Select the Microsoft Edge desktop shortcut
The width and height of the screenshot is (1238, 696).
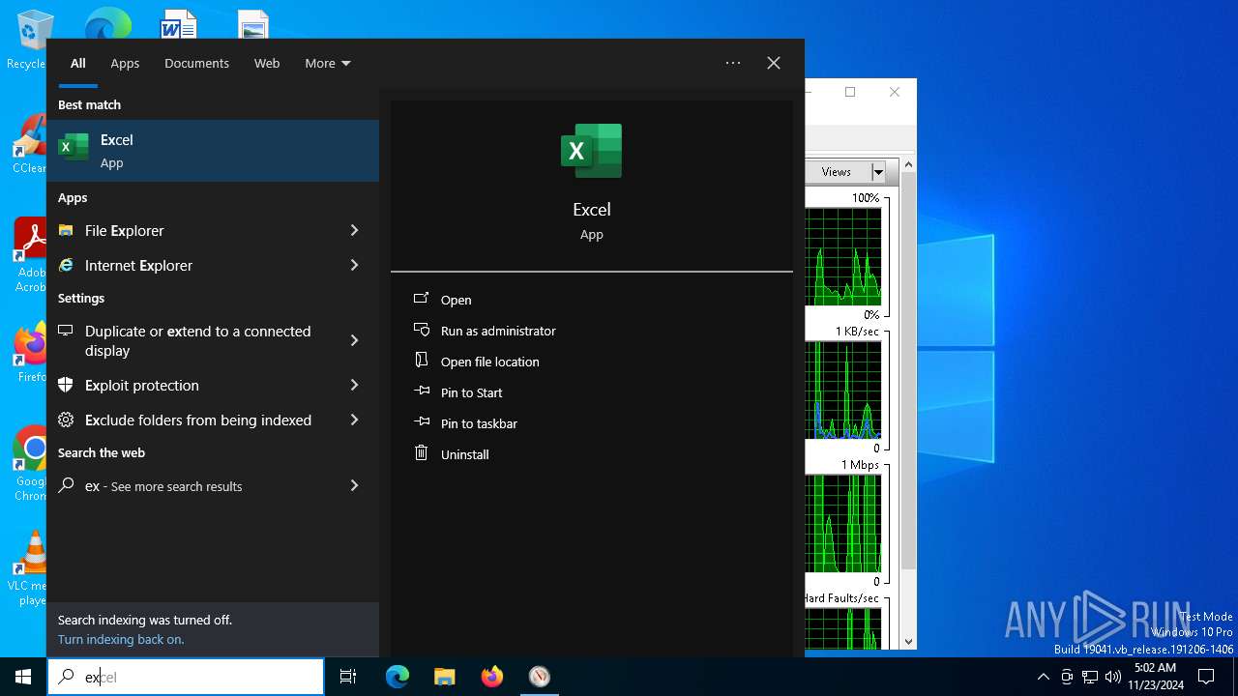[107, 23]
